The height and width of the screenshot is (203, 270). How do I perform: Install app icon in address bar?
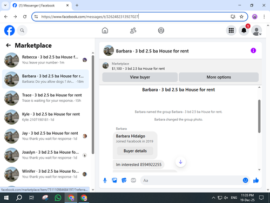coord(233,17)
